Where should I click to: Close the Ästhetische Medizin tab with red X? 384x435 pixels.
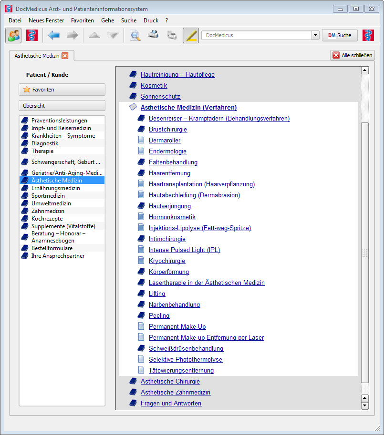click(x=65, y=56)
